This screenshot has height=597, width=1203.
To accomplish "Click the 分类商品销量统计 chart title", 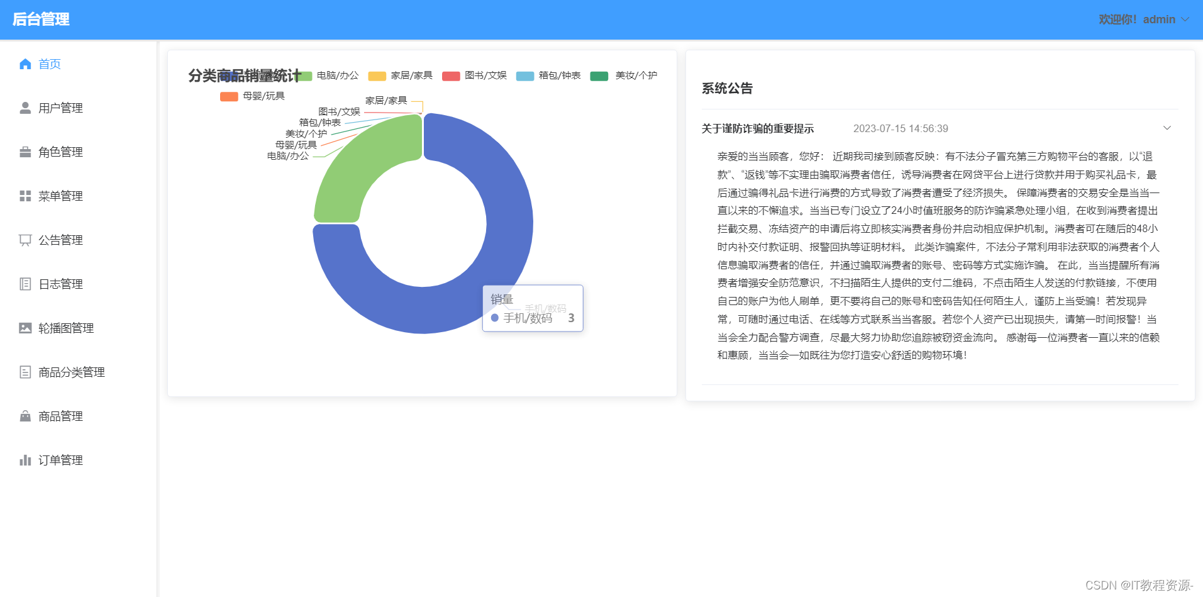I will pyautogui.click(x=245, y=76).
